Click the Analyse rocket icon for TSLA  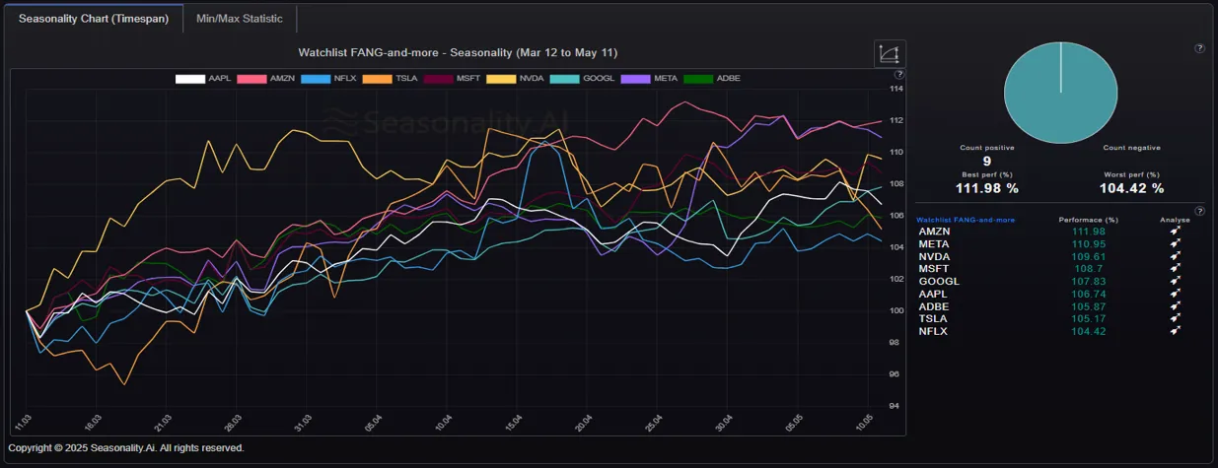pyautogui.click(x=1175, y=318)
